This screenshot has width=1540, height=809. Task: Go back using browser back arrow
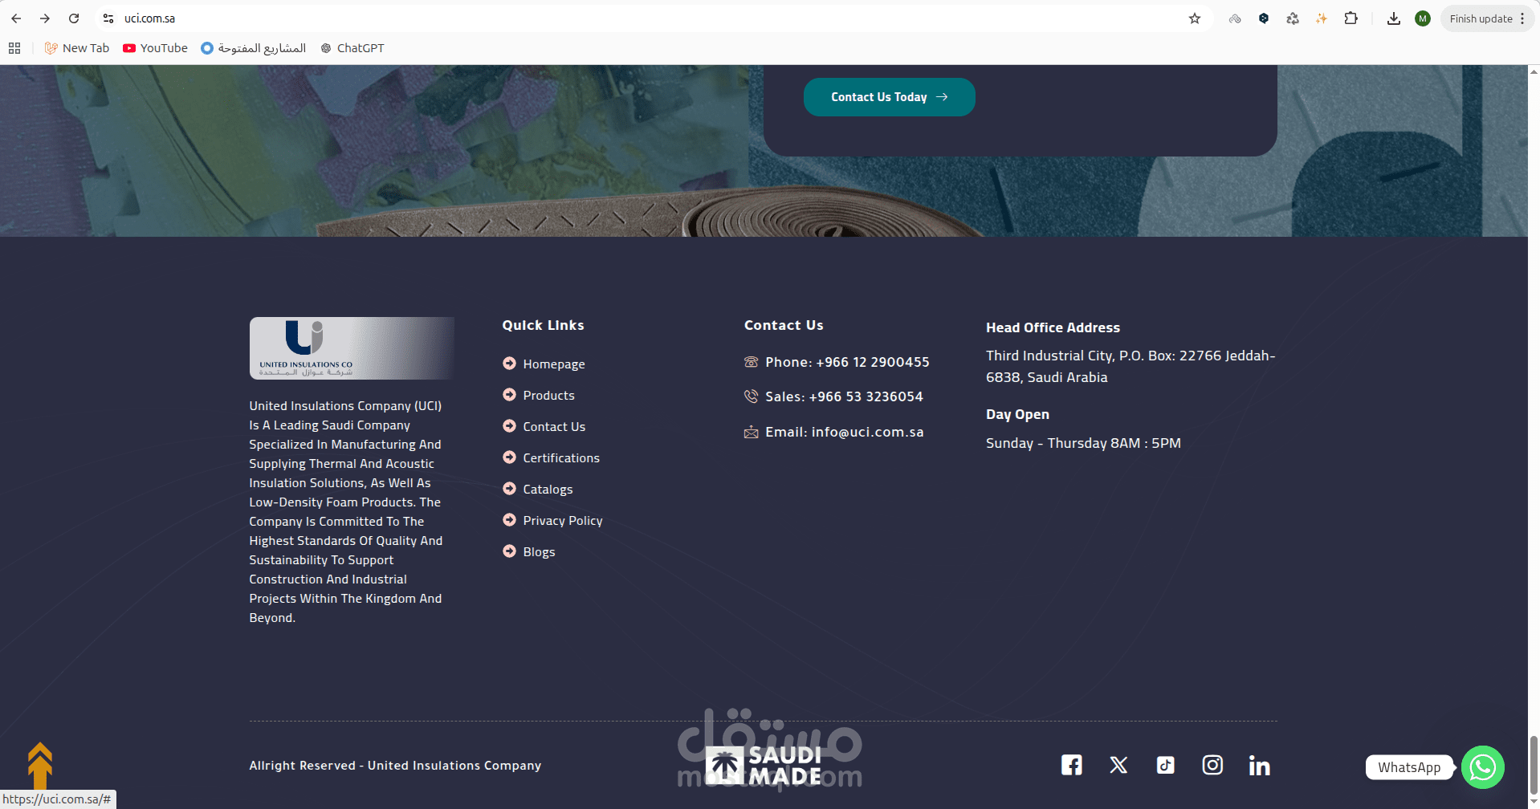pos(16,18)
